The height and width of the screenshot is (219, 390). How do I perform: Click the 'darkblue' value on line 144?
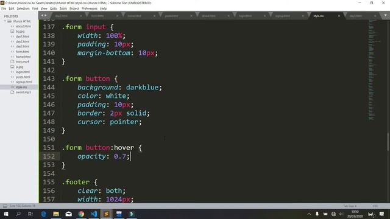(x=142, y=88)
